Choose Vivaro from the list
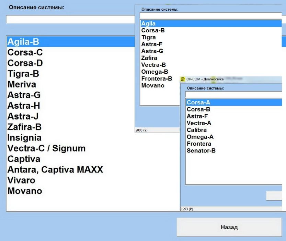This screenshot has width=286, height=241. (21, 180)
